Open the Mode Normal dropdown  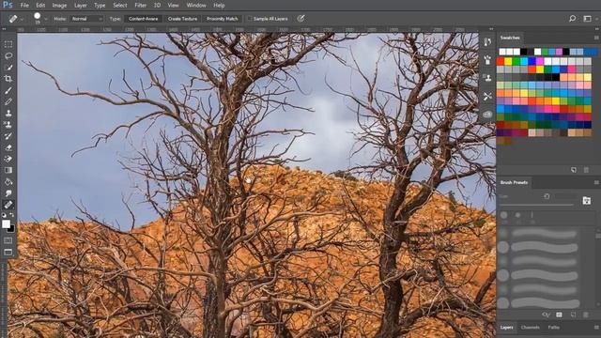(x=87, y=19)
